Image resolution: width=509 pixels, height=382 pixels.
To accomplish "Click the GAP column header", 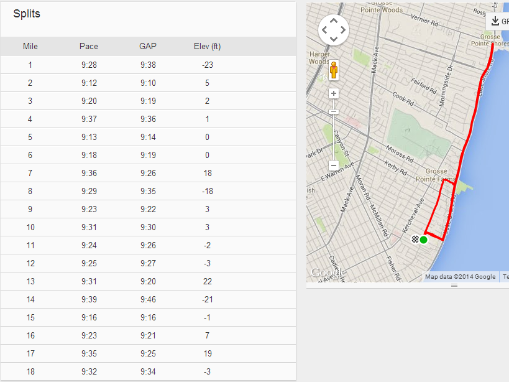I will (x=148, y=46).
